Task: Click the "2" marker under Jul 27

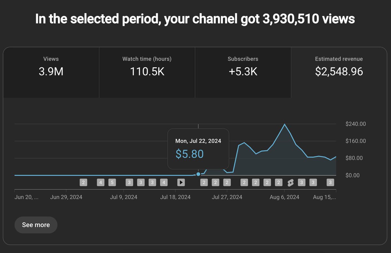Action: (x=227, y=182)
